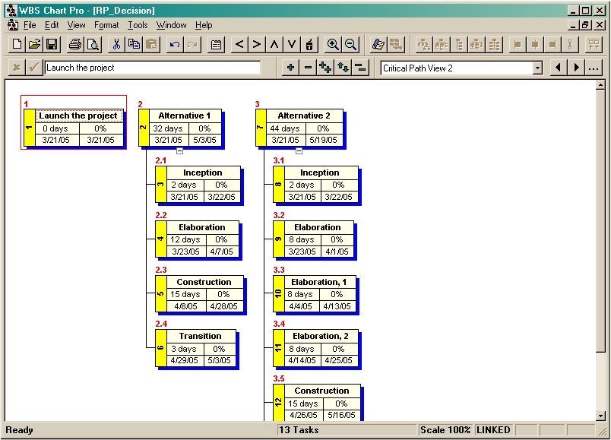Click the Cut scissors icon

[x=116, y=45]
